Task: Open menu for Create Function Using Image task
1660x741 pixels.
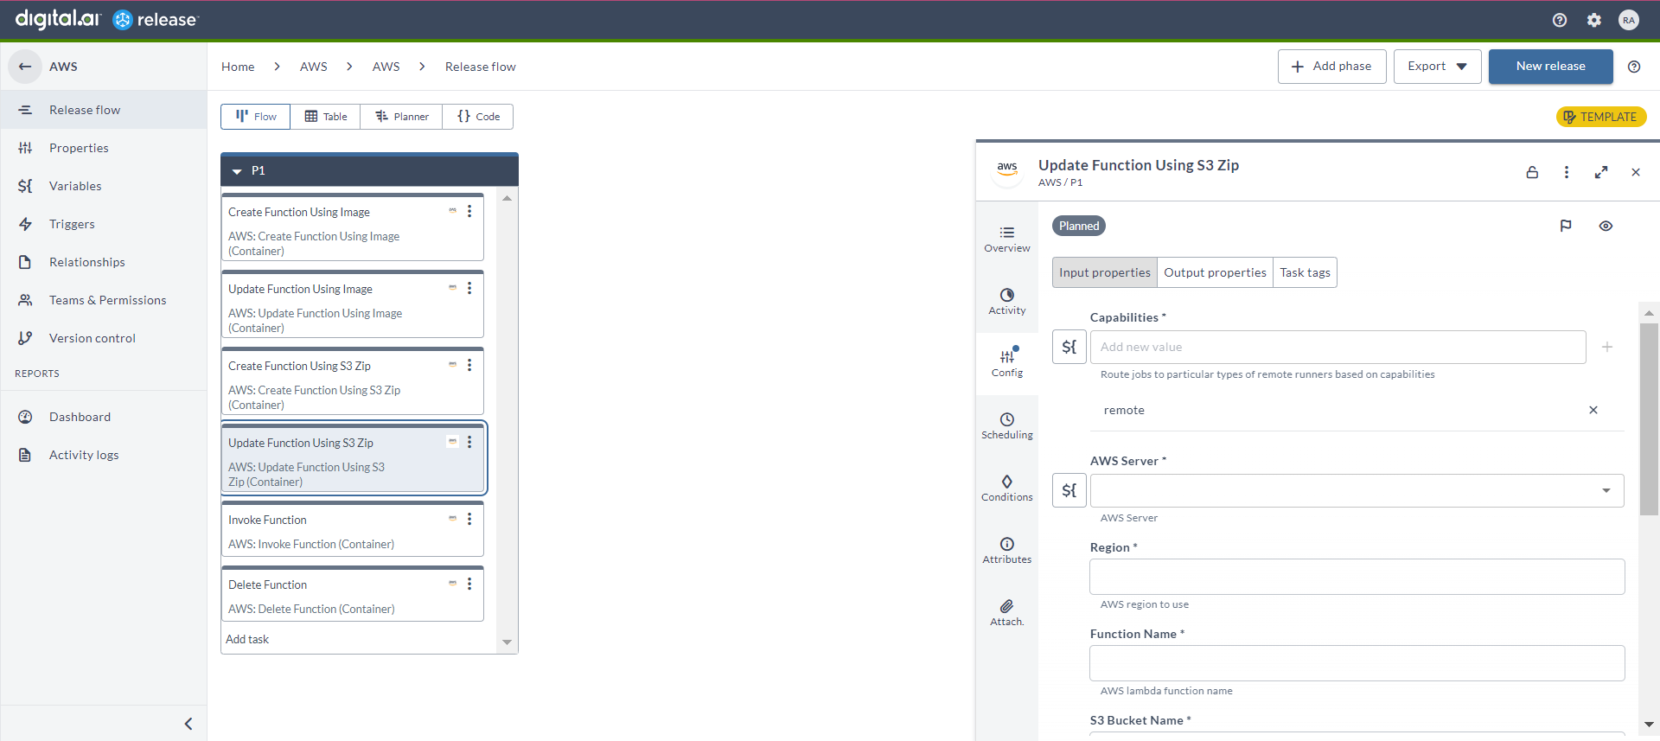Action: click(469, 211)
